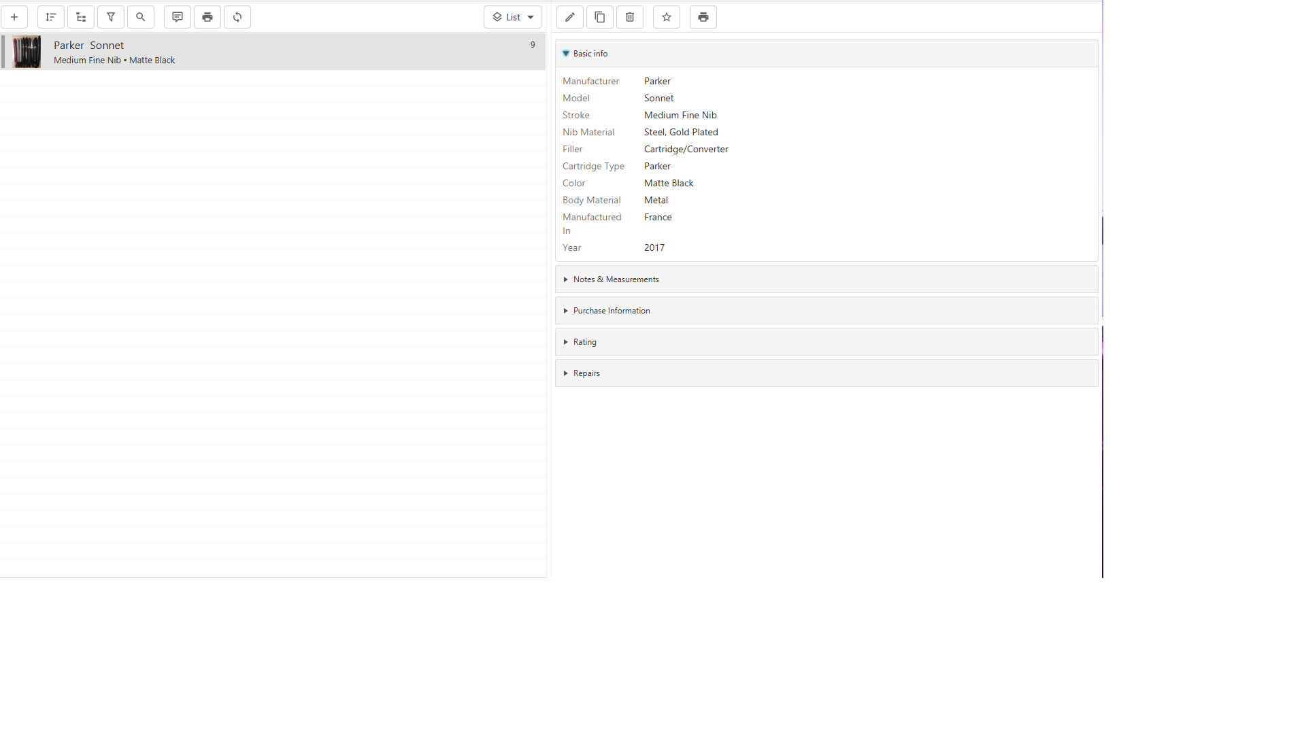Open the List view dropdown
The image size is (1302, 733).
point(512,17)
